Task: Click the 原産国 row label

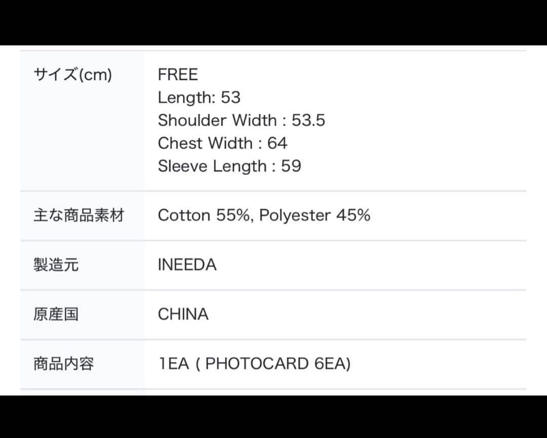Action: [56, 314]
